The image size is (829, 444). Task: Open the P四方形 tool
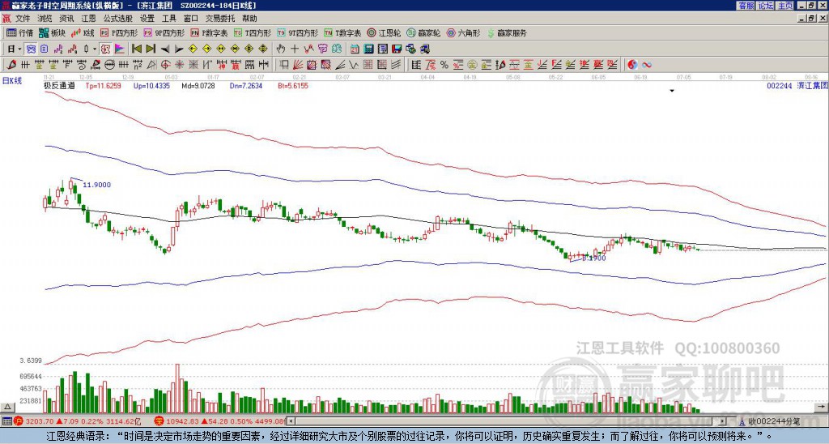pos(119,32)
